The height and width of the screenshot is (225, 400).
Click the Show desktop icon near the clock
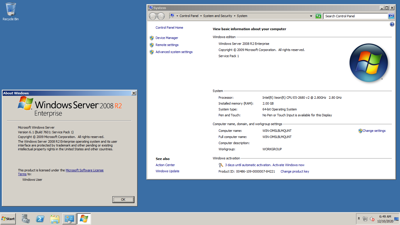396,219
